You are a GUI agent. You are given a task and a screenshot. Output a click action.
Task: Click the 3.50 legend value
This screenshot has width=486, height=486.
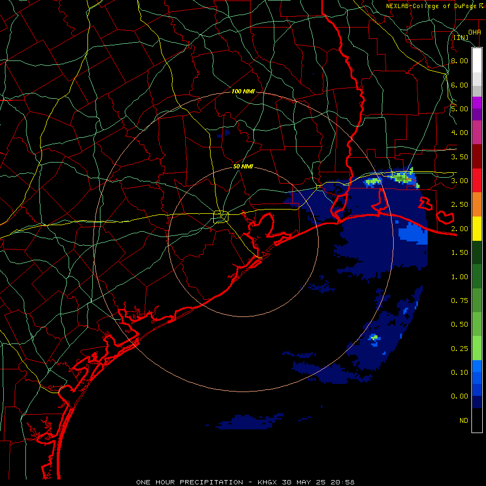pyautogui.click(x=460, y=157)
